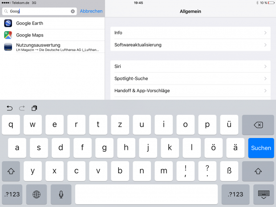Tap the hide keyboard key
The width and height of the screenshot is (276, 207).
click(x=264, y=195)
